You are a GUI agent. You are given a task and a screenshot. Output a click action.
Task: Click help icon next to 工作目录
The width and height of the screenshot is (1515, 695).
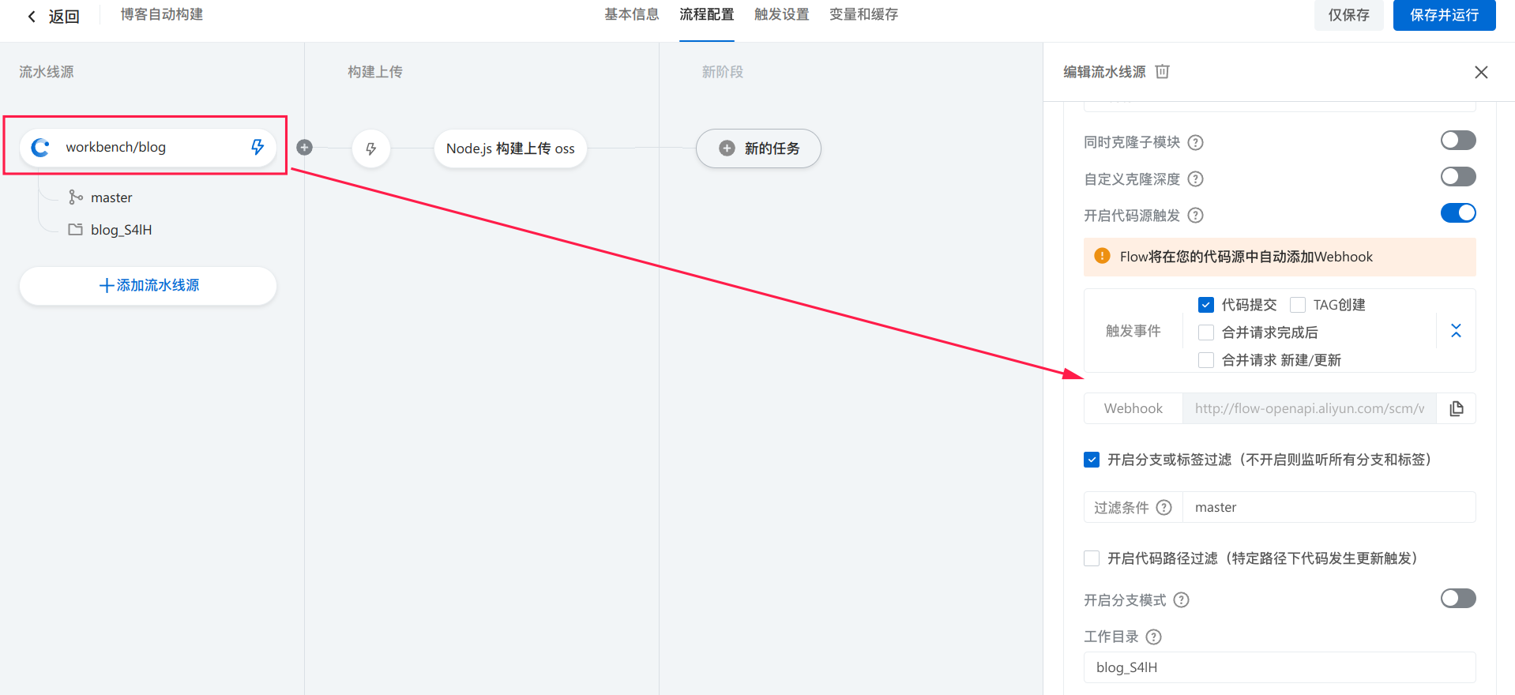[x=1153, y=637]
